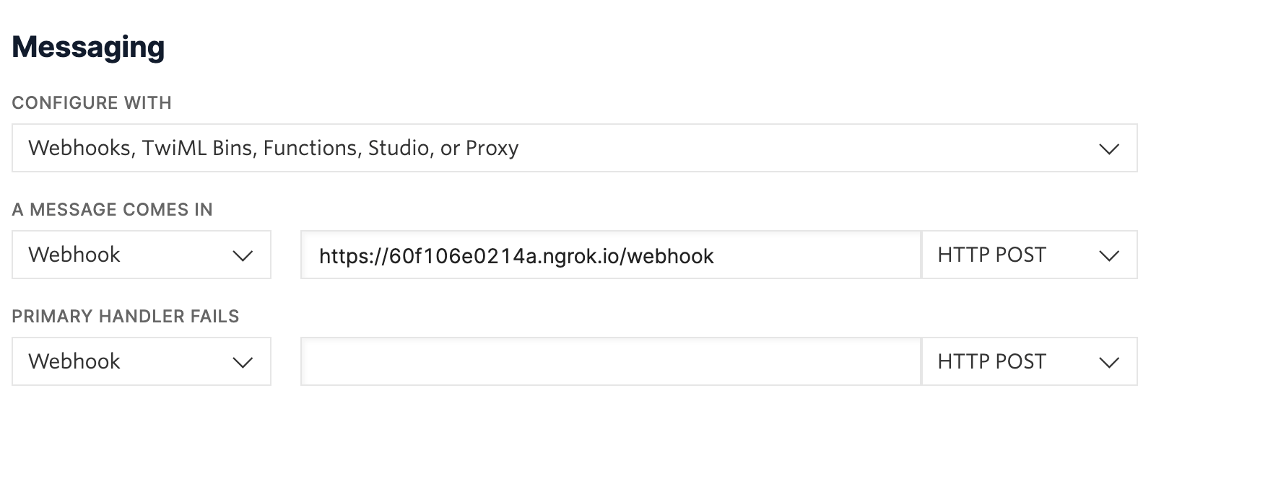This screenshot has height=489, width=1273.
Task: Select the ngrok webhook URL field
Action: [611, 255]
